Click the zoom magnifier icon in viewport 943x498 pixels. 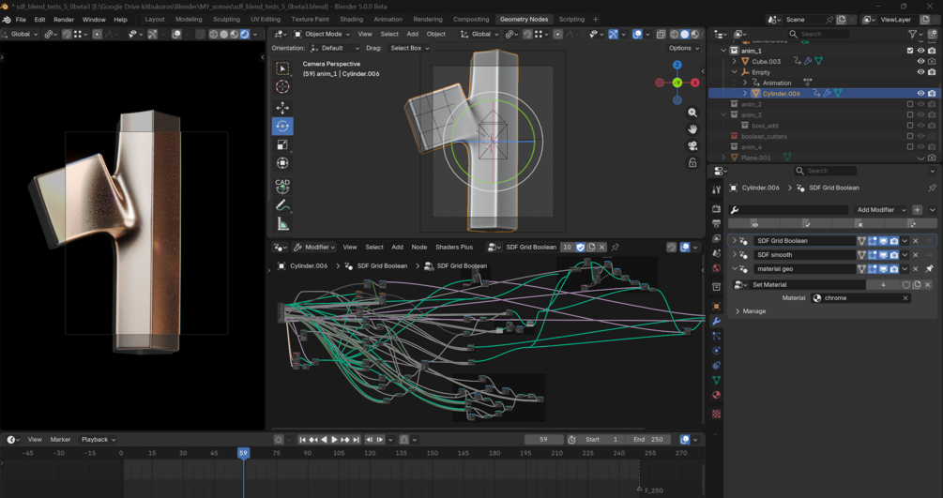coord(692,113)
